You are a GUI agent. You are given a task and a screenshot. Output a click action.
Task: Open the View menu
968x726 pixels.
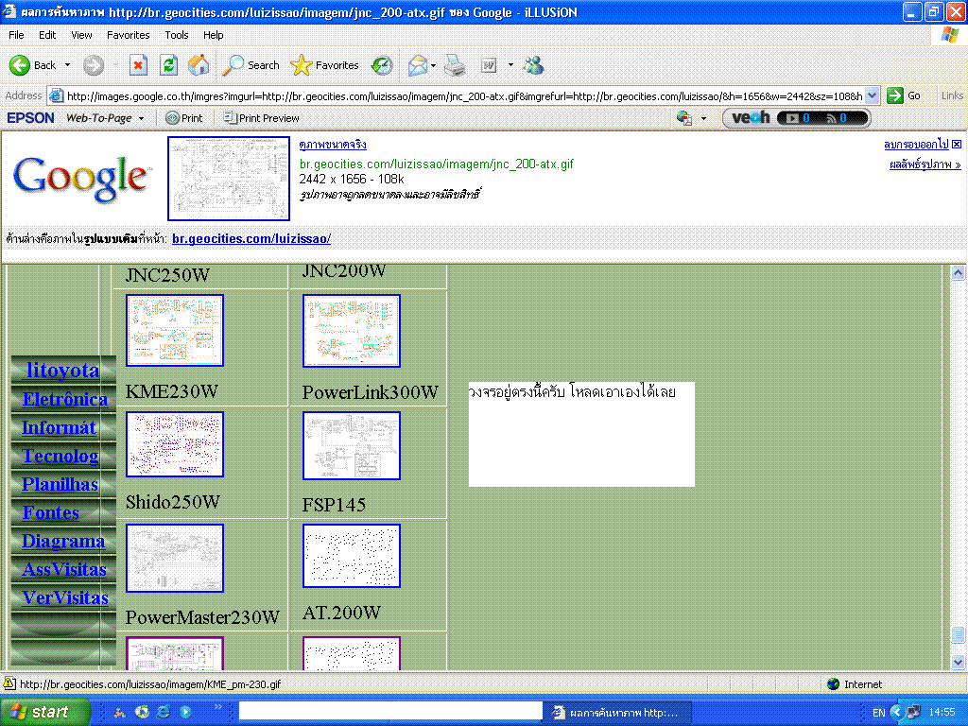[x=81, y=35]
